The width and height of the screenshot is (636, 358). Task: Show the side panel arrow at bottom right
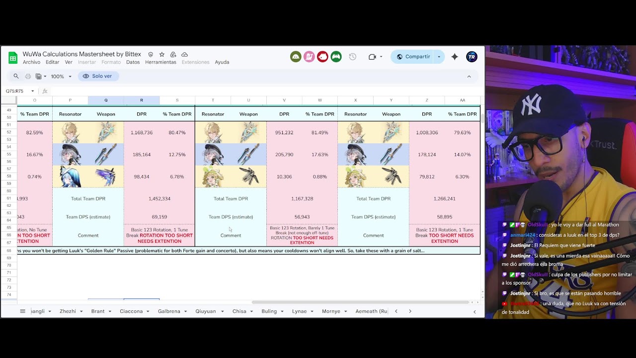point(475,312)
